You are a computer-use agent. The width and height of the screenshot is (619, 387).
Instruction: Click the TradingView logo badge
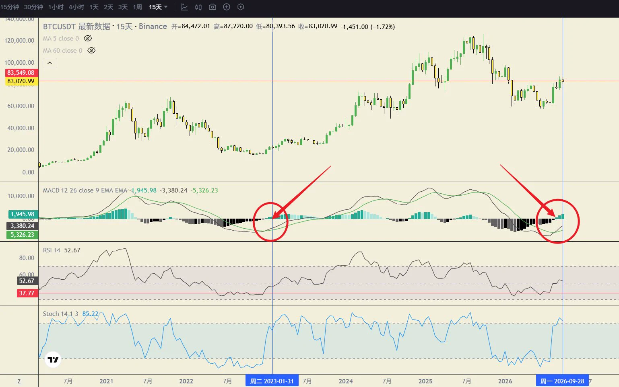53,359
